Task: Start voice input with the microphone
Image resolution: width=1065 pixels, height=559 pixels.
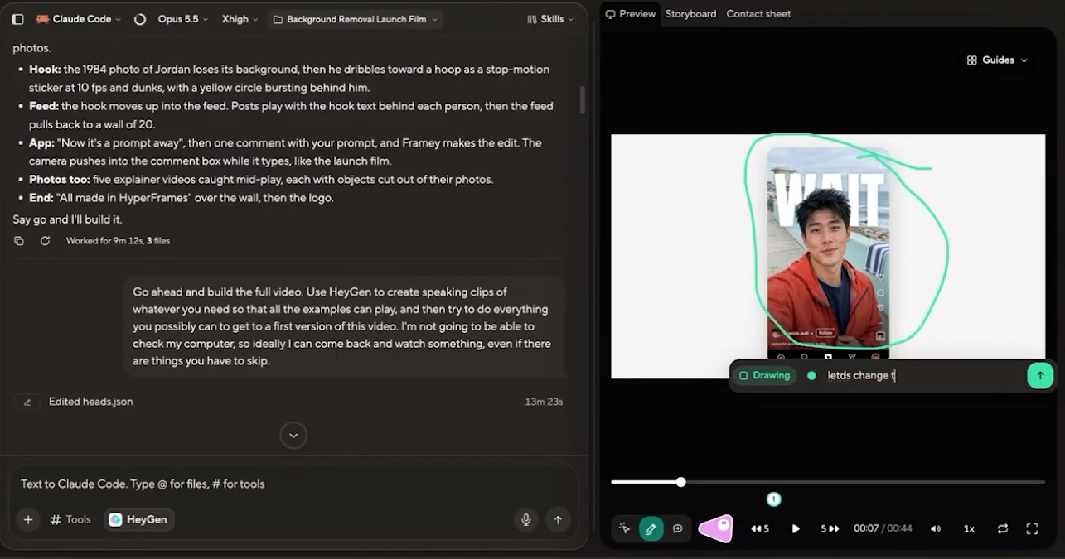Action: point(525,520)
